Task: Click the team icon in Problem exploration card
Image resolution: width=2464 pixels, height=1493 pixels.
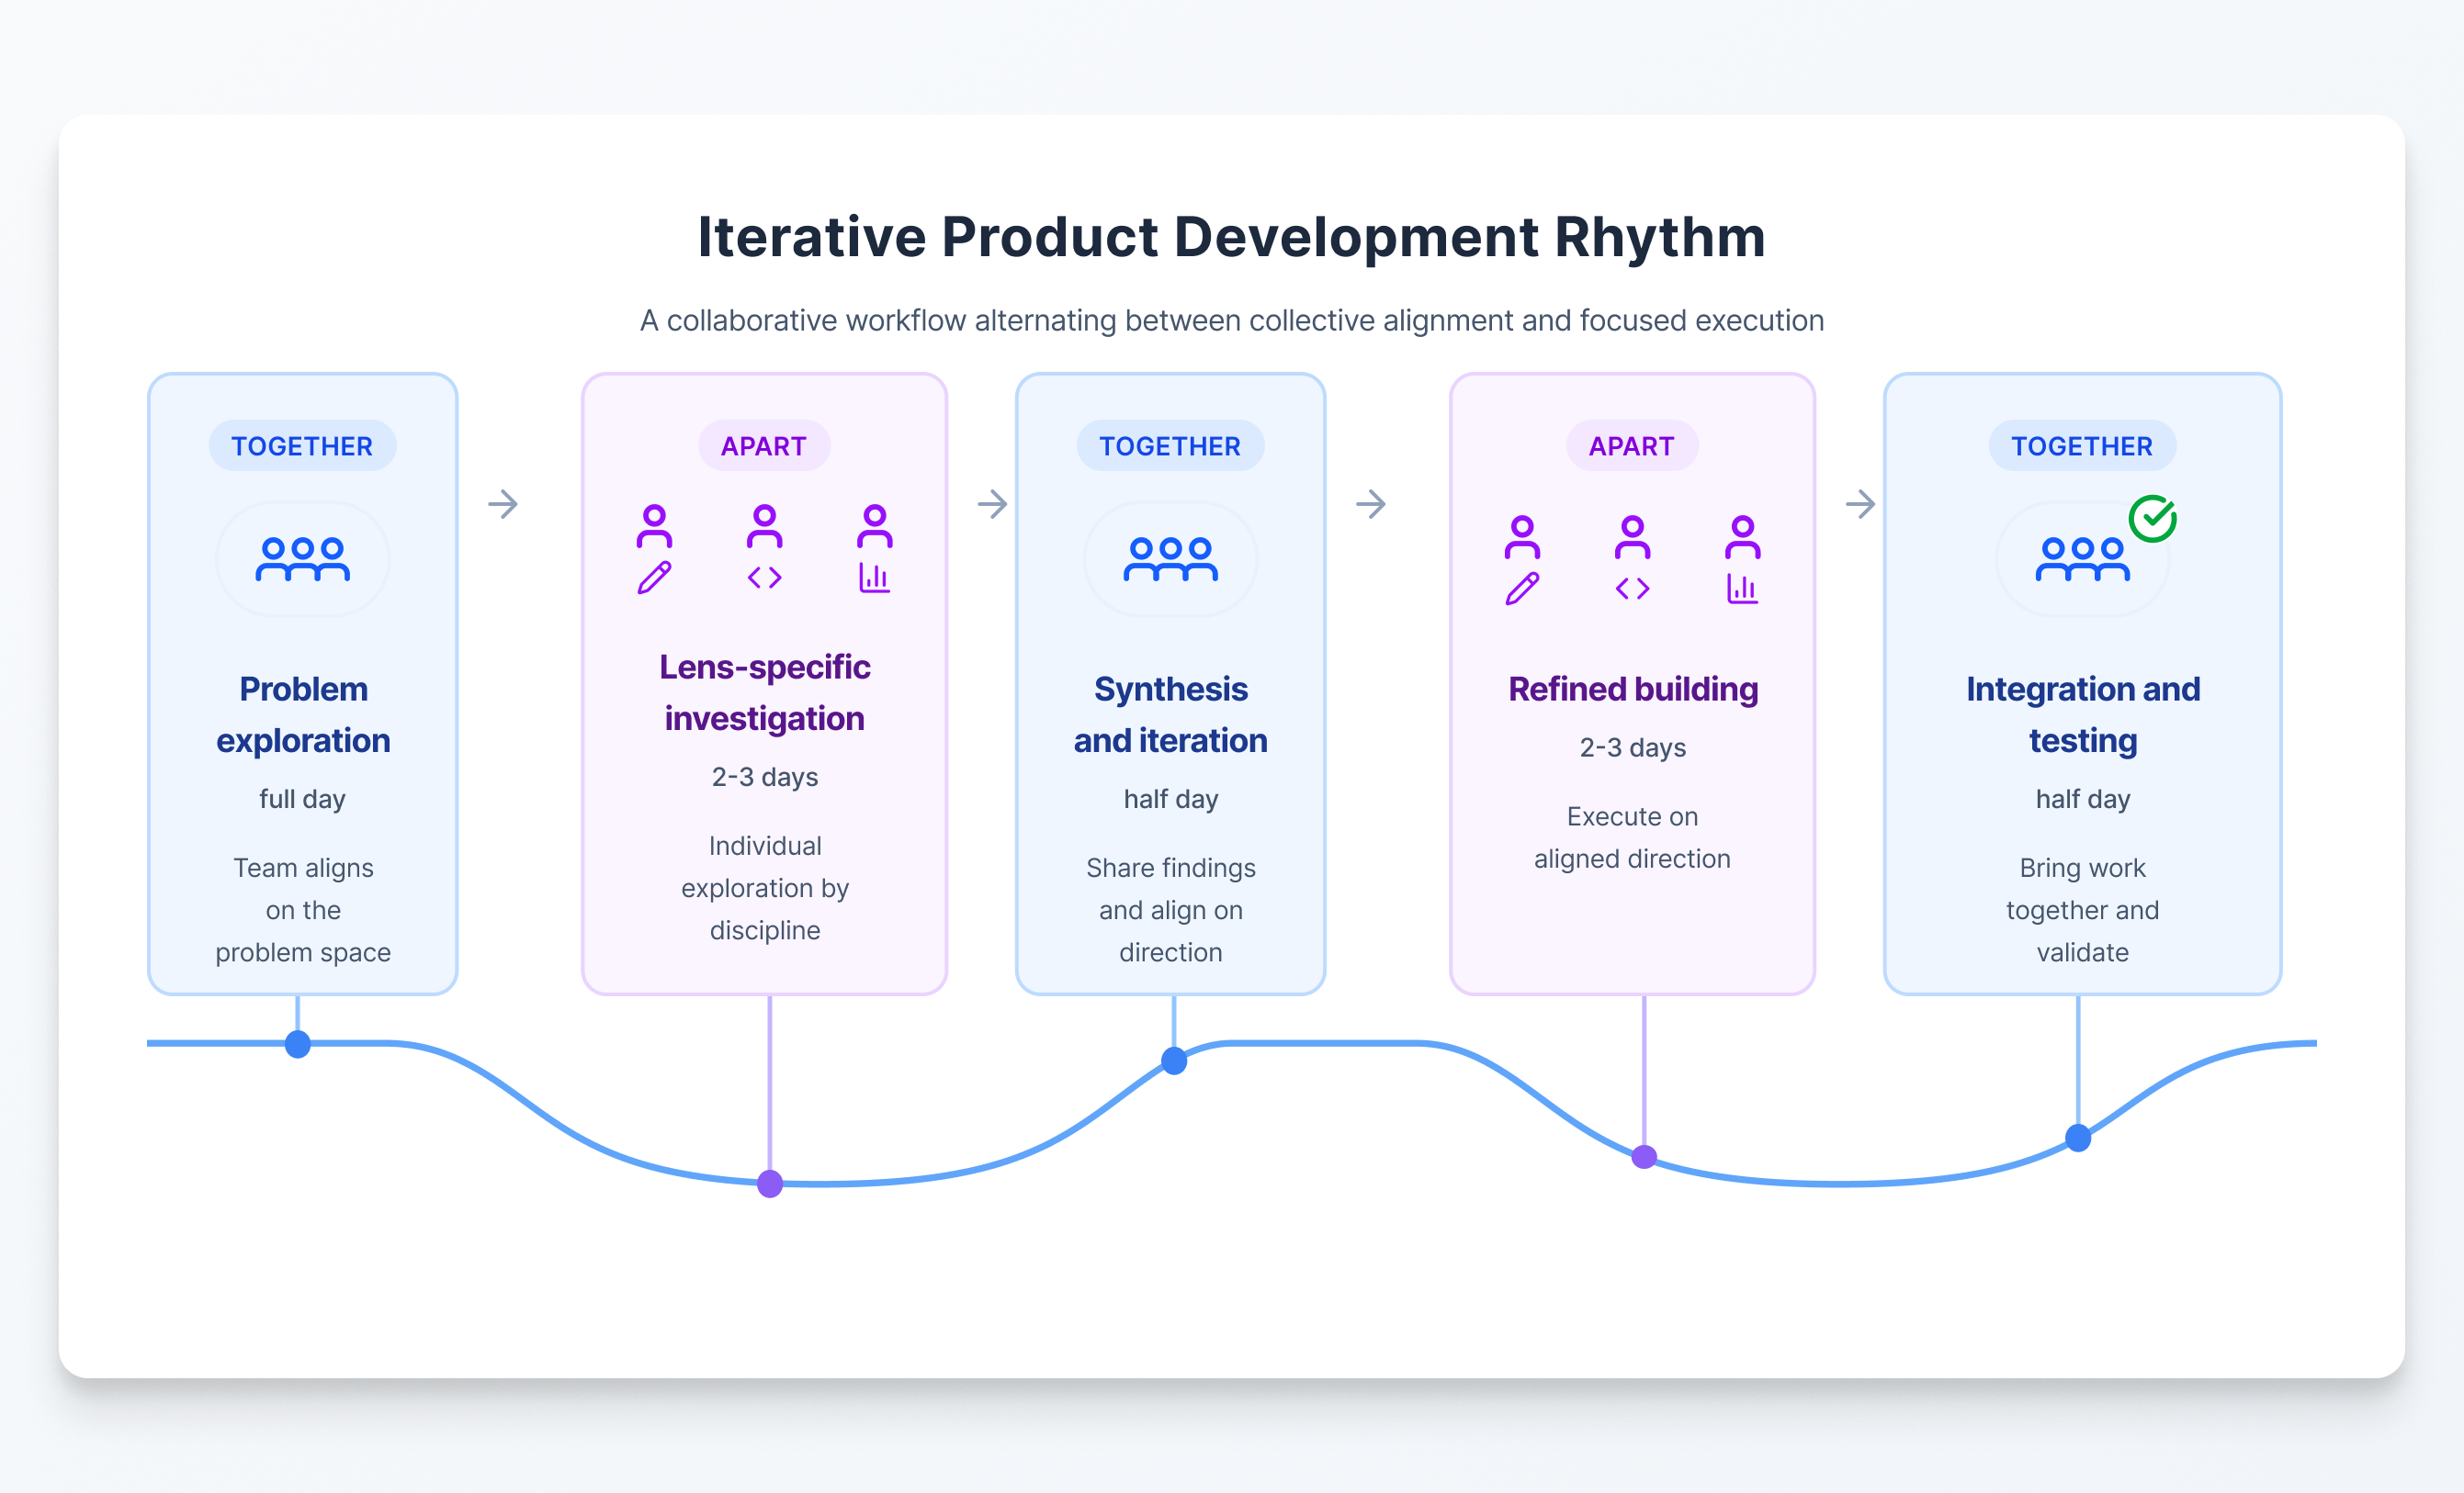Action: [x=302, y=559]
